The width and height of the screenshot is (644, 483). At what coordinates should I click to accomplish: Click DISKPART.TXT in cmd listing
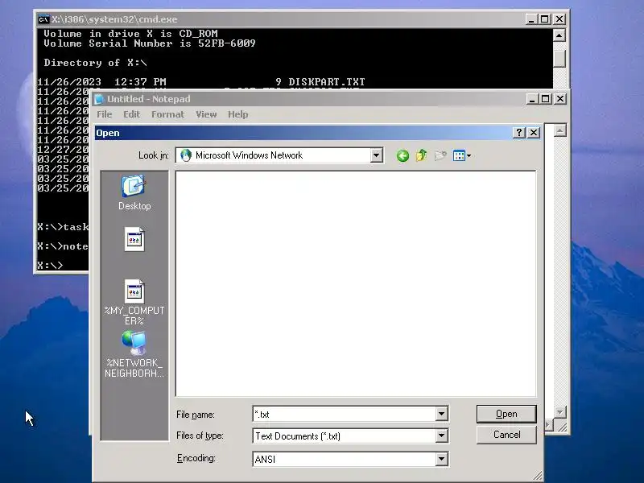point(327,82)
